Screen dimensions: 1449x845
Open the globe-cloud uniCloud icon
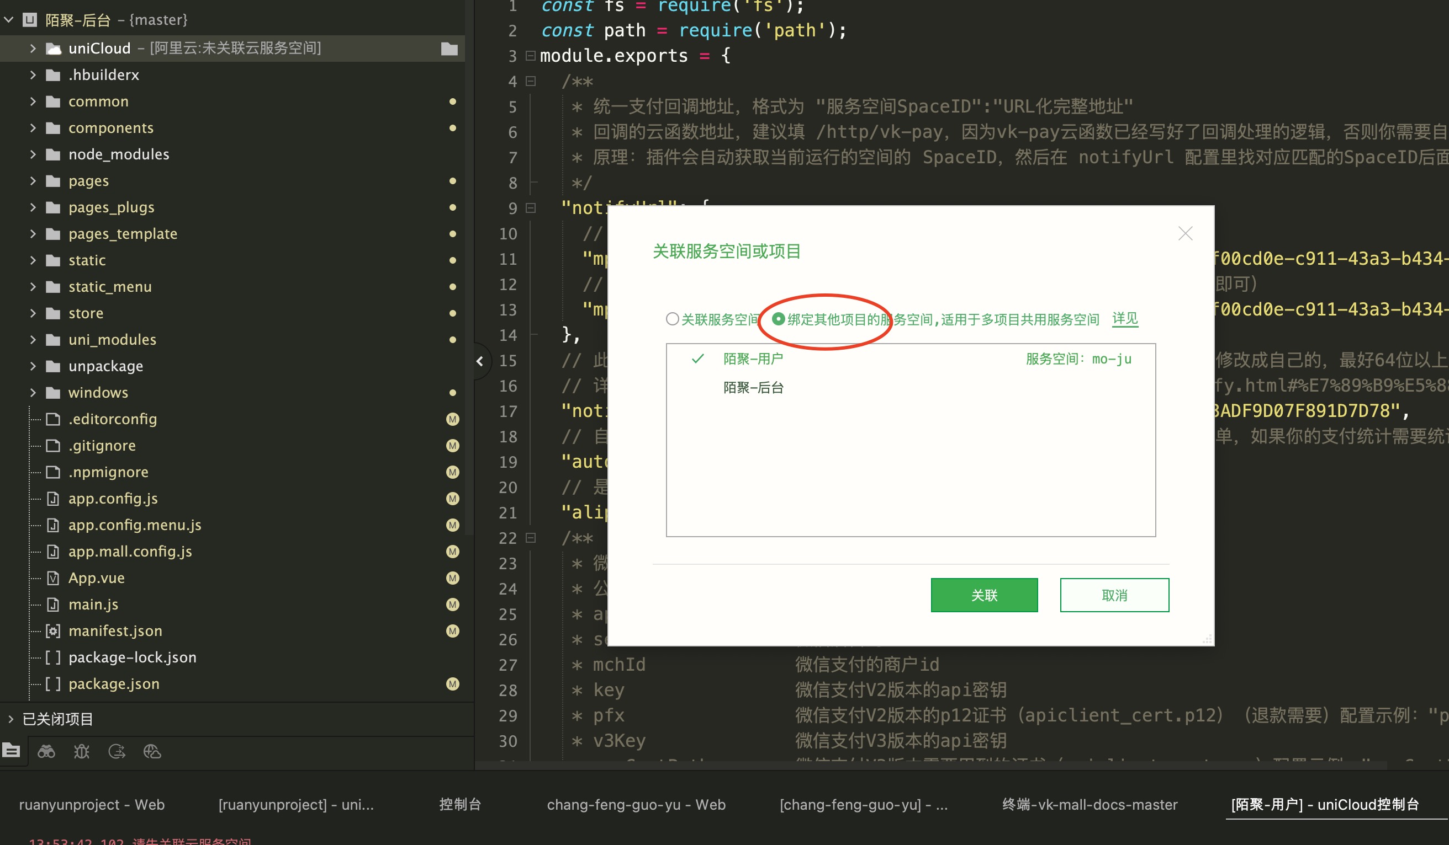click(x=152, y=751)
